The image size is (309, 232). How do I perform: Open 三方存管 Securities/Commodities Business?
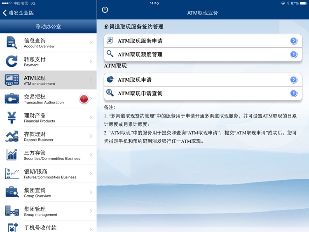coord(48,155)
